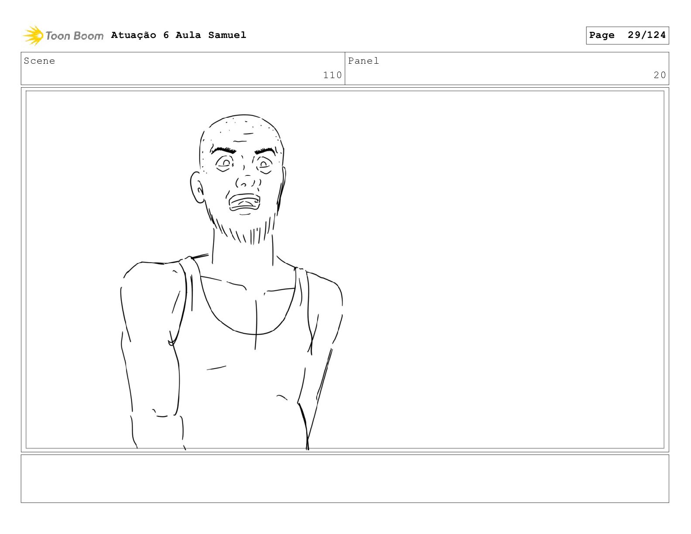
Task: Select the title 'Atuação 6 Aula Samuel'
Action: [x=178, y=35]
